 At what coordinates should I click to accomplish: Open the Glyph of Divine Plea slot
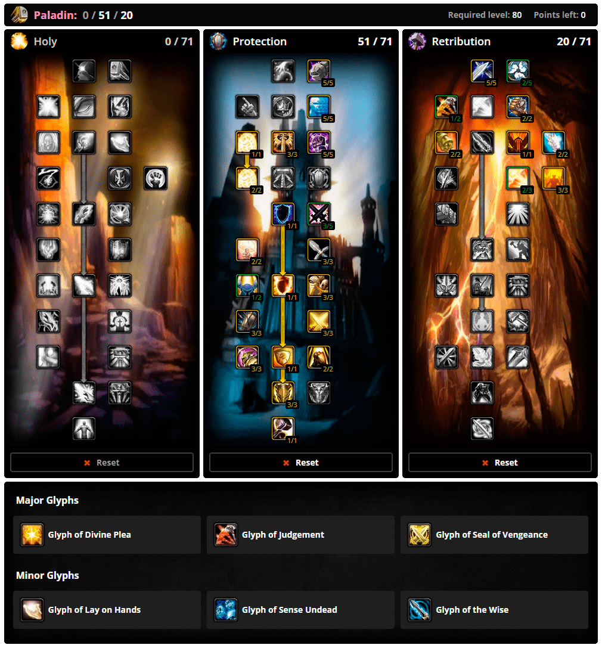(107, 535)
